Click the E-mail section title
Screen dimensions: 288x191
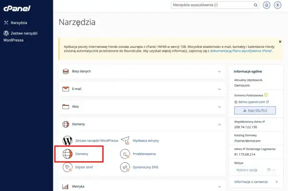pyautogui.click(x=77, y=89)
